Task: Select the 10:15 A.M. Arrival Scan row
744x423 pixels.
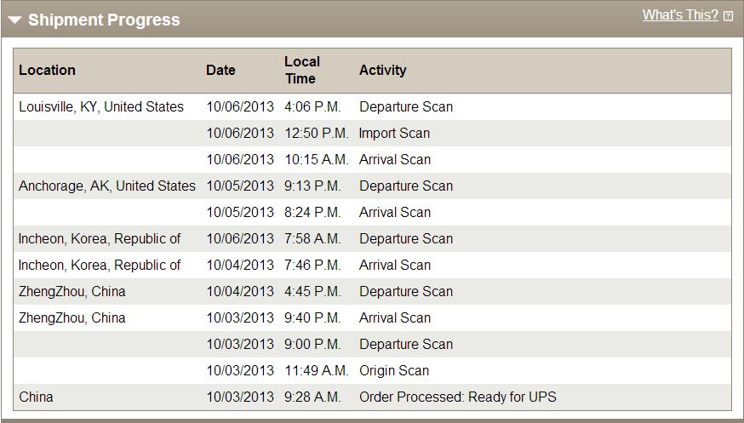Action: click(372, 160)
